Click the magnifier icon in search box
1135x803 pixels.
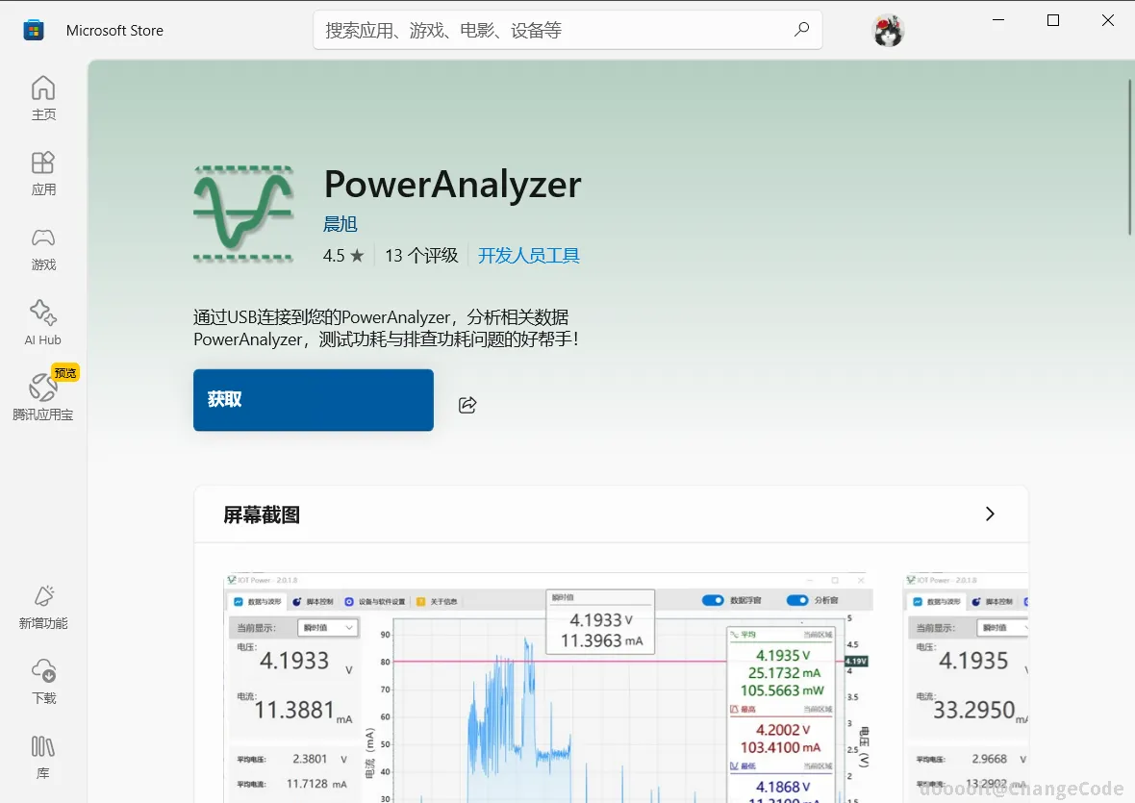(801, 30)
